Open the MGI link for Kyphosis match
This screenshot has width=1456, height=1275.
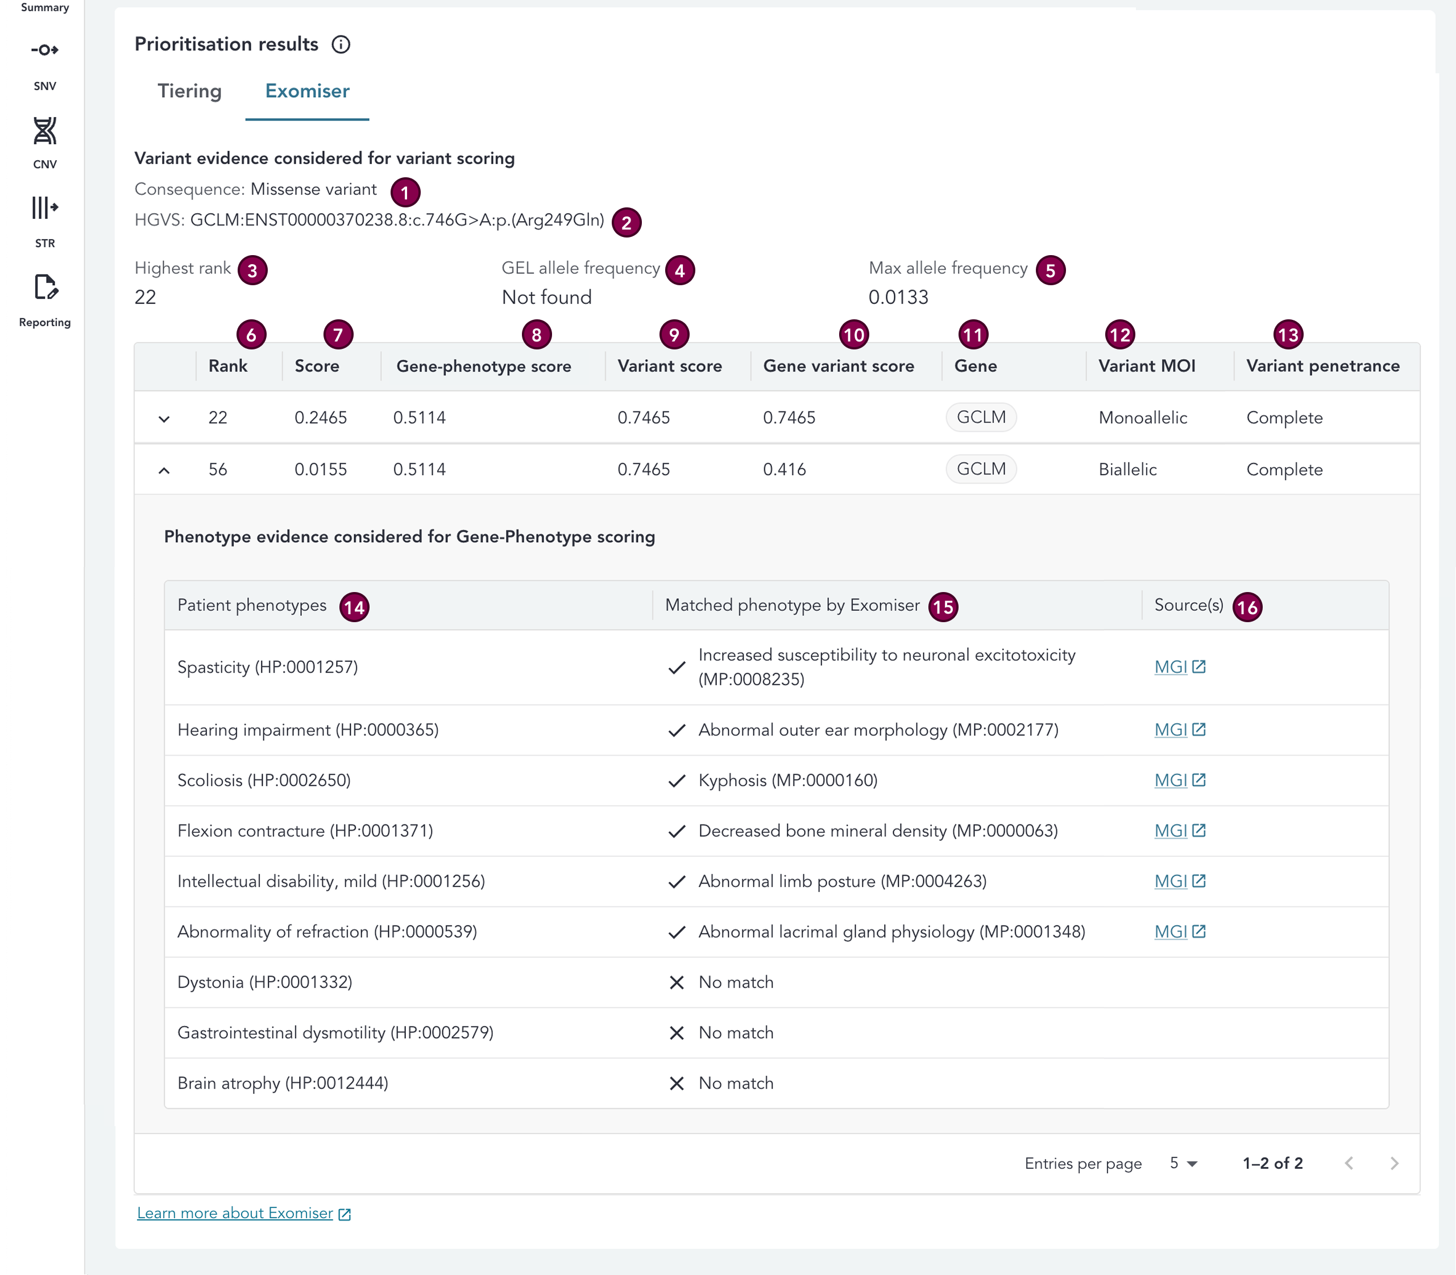coord(1180,780)
